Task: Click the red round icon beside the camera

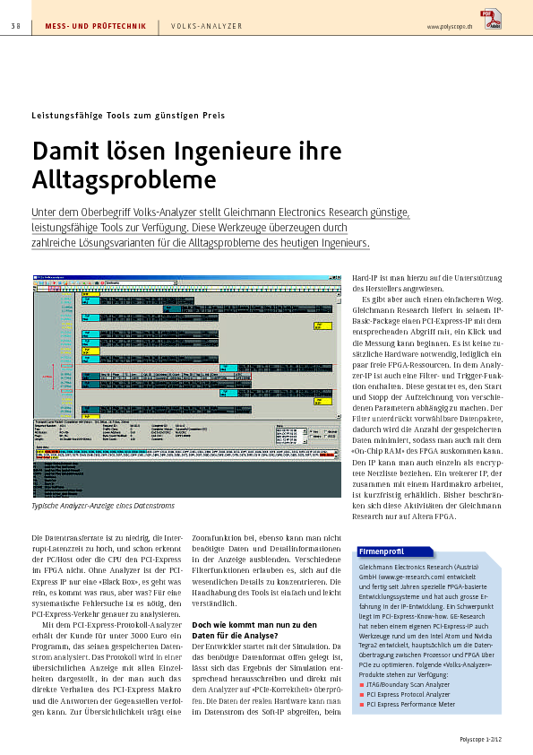Action: (103, 283)
